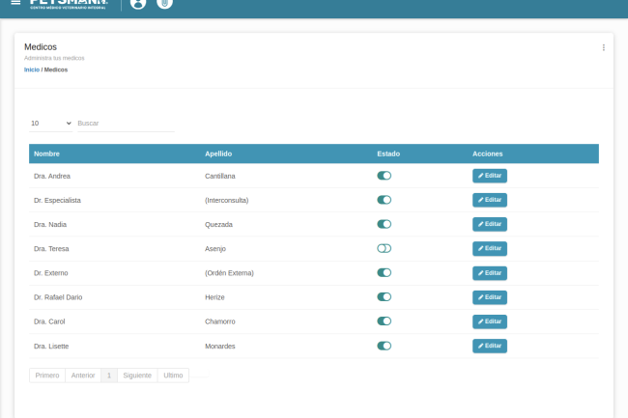Click the round icon beside the profile icon
Screen dimensions: 628x418
pyautogui.click(x=164, y=4)
